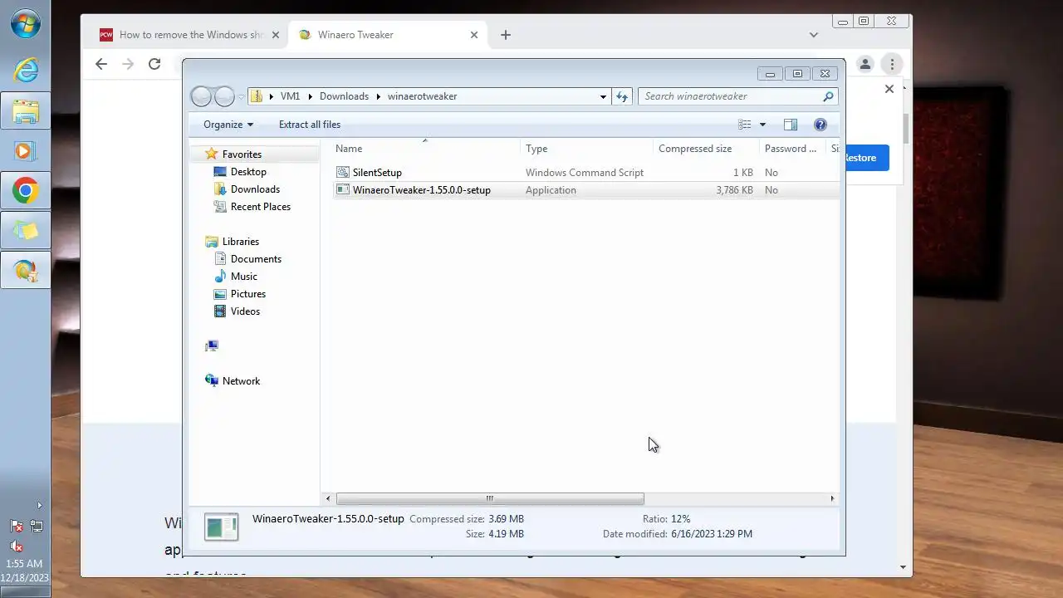1063x598 pixels.
Task: Open Windows Explorer taskbar icon
Action: [26, 110]
